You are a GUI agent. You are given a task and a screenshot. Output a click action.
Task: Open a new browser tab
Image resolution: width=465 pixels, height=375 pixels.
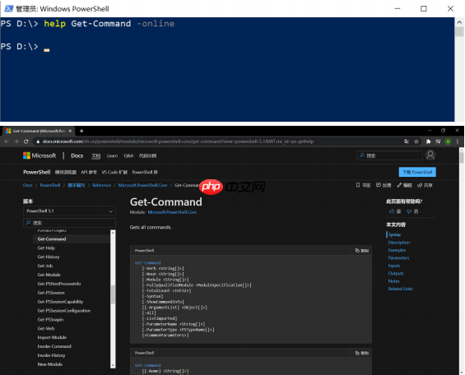(81, 131)
